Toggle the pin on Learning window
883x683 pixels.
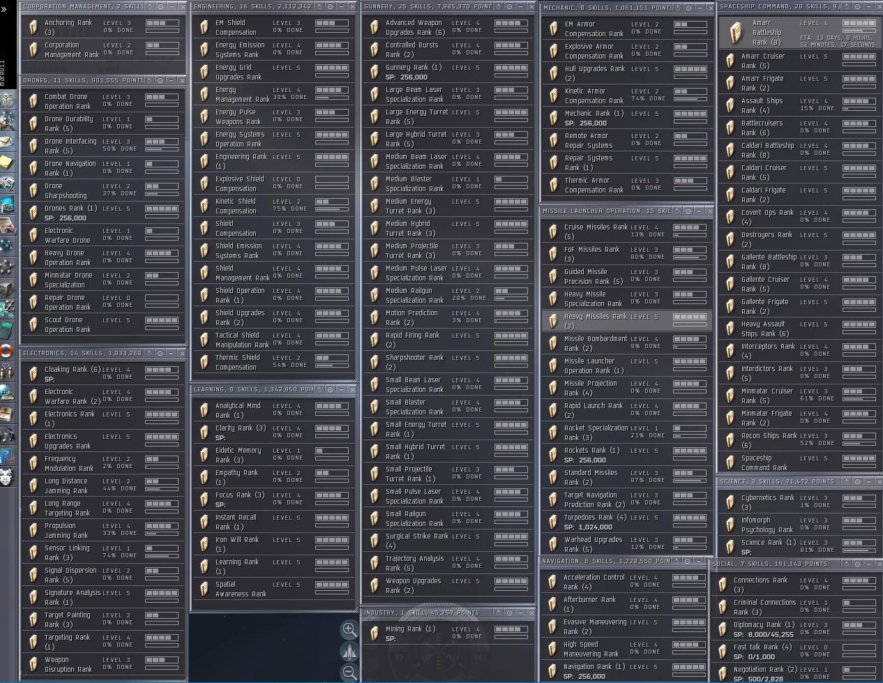point(320,389)
